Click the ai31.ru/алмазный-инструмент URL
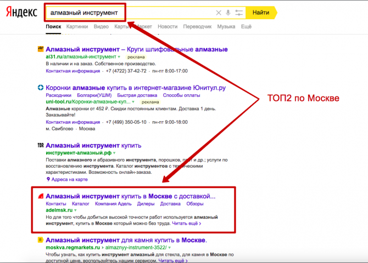Image resolution: width=368 pixels, height=263 pixels. pyautogui.click(x=81, y=57)
